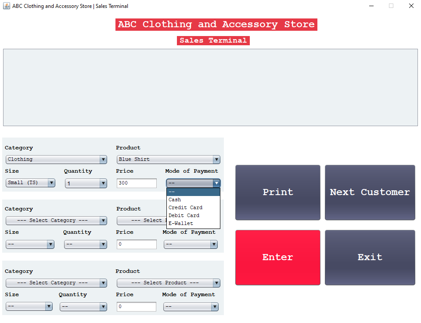The image size is (421, 323).
Task: Open the Blue Shirt product dropdown
Action: tap(168, 160)
